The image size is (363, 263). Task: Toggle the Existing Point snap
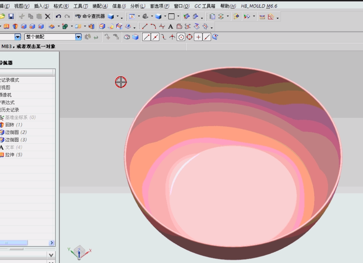point(198,37)
